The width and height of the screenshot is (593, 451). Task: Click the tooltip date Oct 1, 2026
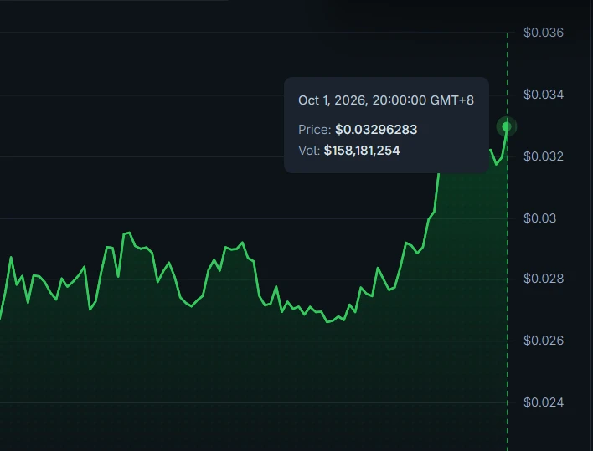tap(332, 100)
